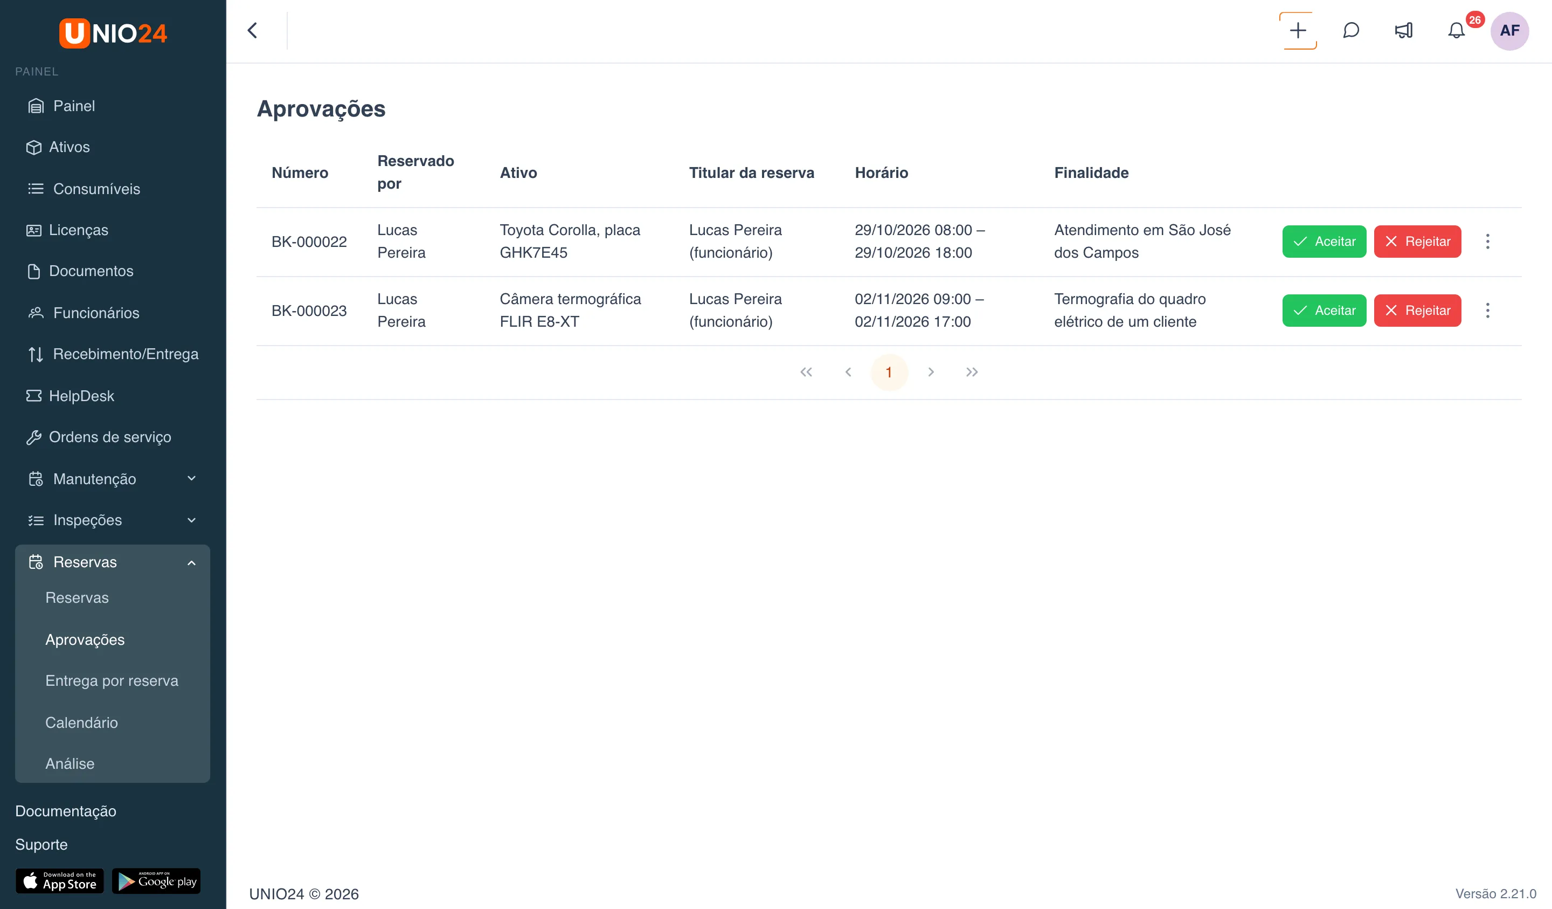Open HelpDesk in the sidebar
1552x909 pixels.
pos(81,396)
